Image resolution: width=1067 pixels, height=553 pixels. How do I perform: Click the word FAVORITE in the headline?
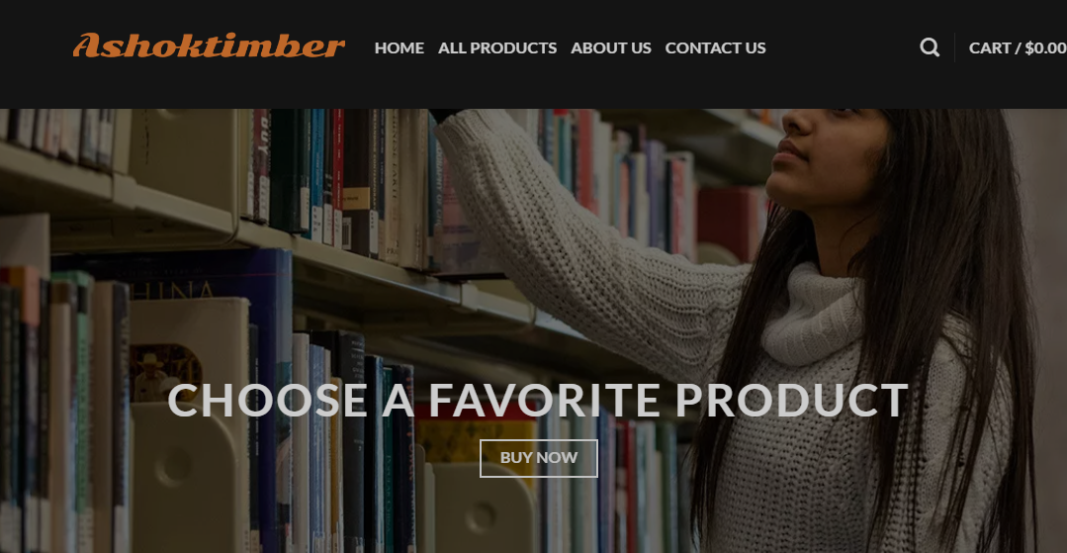pos(544,400)
